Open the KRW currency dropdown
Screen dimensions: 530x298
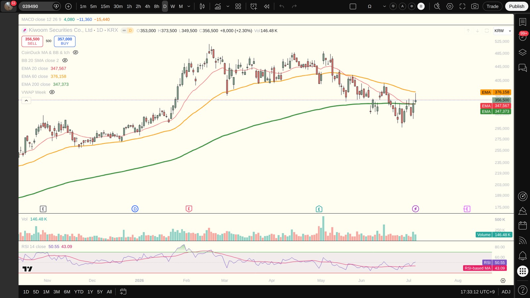click(x=503, y=31)
